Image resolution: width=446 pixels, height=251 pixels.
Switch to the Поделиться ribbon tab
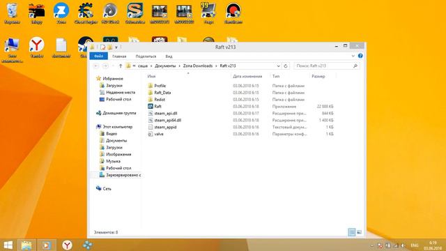pyautogui.click(x=146, y=56)
